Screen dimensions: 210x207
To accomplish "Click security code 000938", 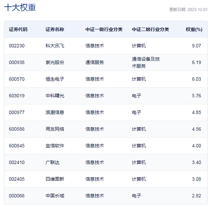I will (17, 62).
